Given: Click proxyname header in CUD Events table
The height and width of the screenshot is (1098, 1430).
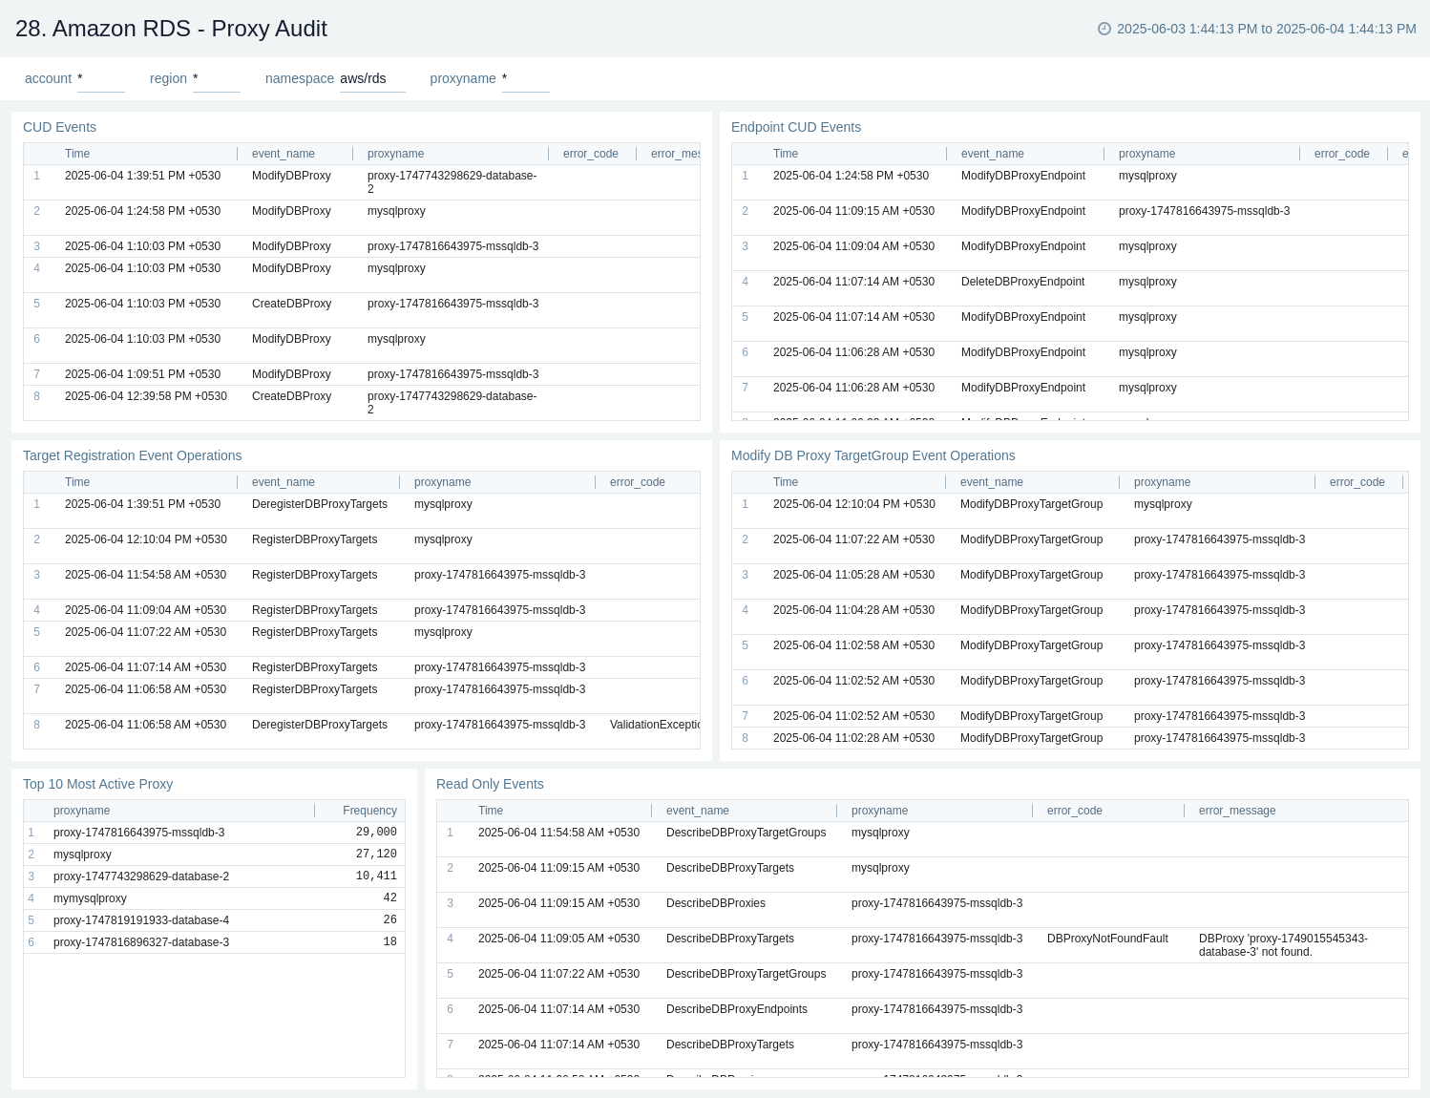Looking at the screenshot, I should (395, 154).
